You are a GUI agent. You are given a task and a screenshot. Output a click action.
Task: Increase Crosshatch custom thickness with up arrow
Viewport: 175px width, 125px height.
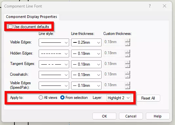coord(127,72)
